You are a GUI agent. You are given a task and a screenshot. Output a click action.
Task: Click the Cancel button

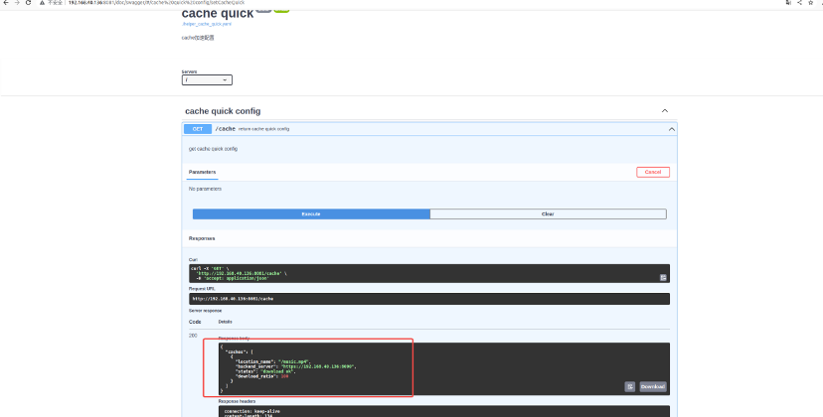click(x=653, y=172)
